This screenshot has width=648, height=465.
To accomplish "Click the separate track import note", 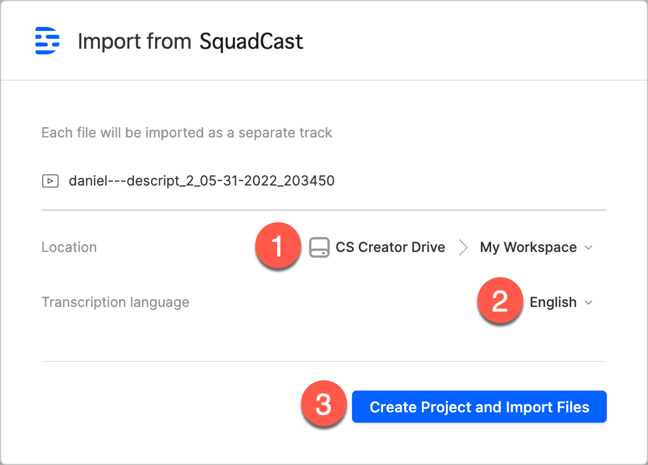I will click(x=187, y=133).
